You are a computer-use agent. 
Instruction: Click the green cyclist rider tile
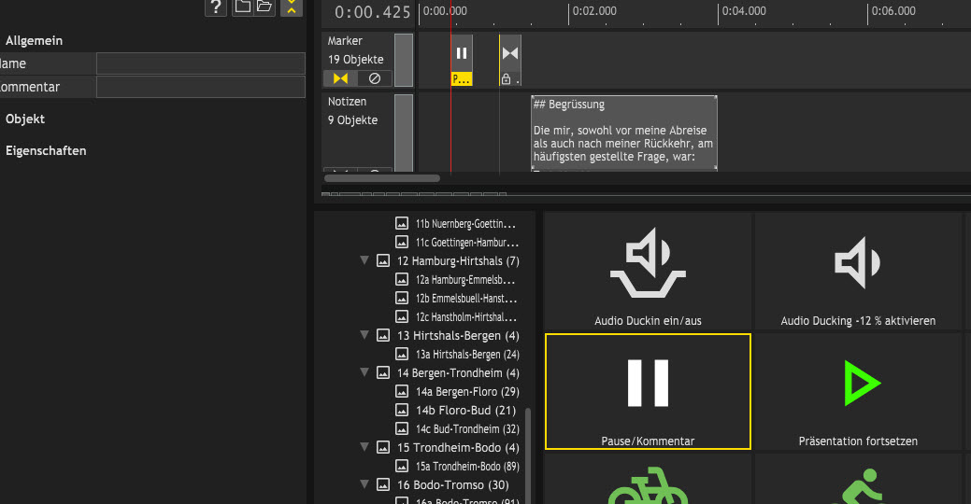click(858, 479)
